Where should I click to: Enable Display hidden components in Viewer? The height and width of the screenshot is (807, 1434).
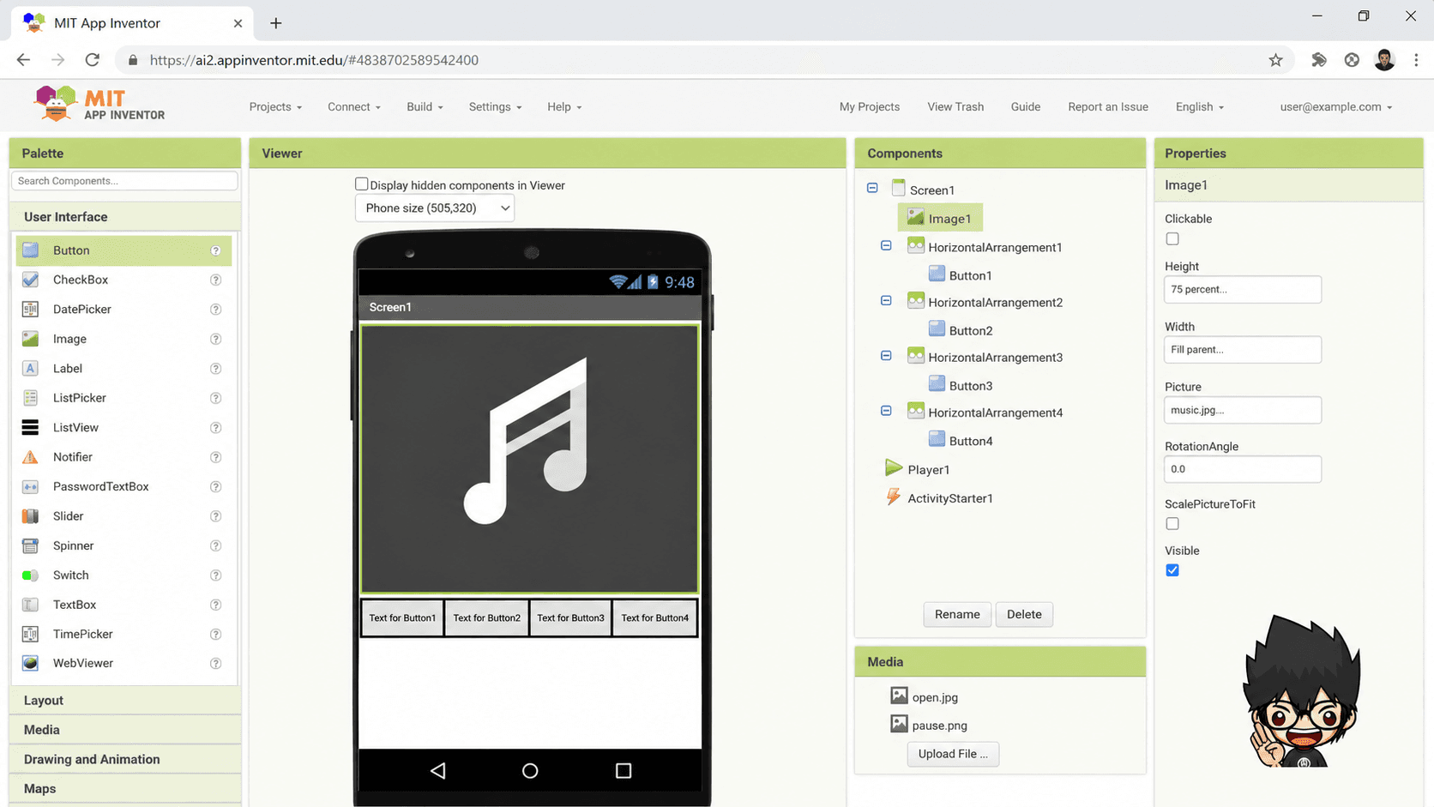[x=362, y=184]
